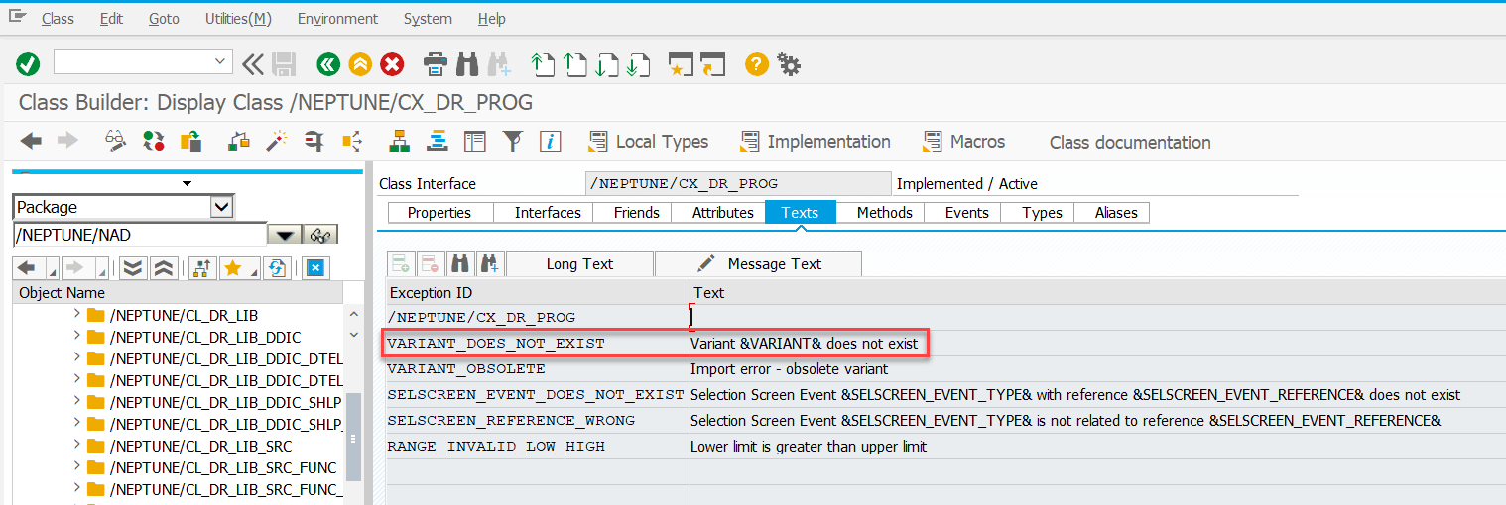Click the Refresh object list icon
Screen dimensions: 1506x505
click(x=277, y=267)
